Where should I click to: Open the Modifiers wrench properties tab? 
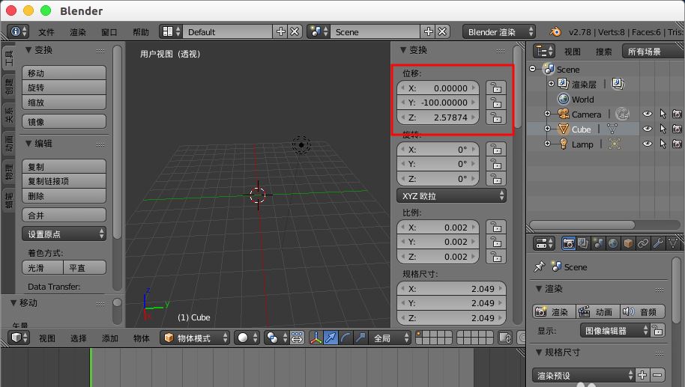click(x=657, y=243)
